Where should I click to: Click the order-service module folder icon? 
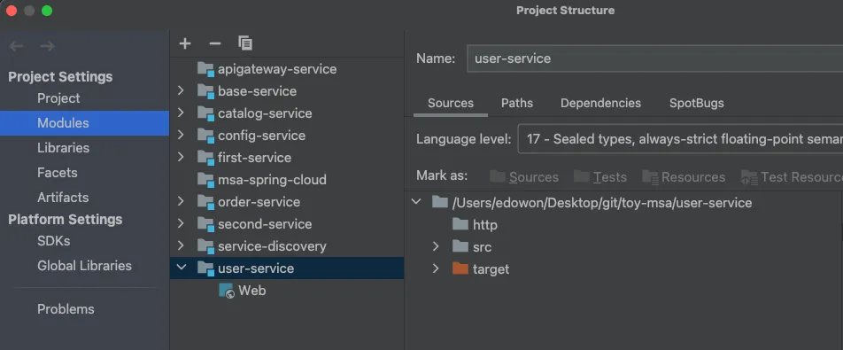tap(205, 202)
